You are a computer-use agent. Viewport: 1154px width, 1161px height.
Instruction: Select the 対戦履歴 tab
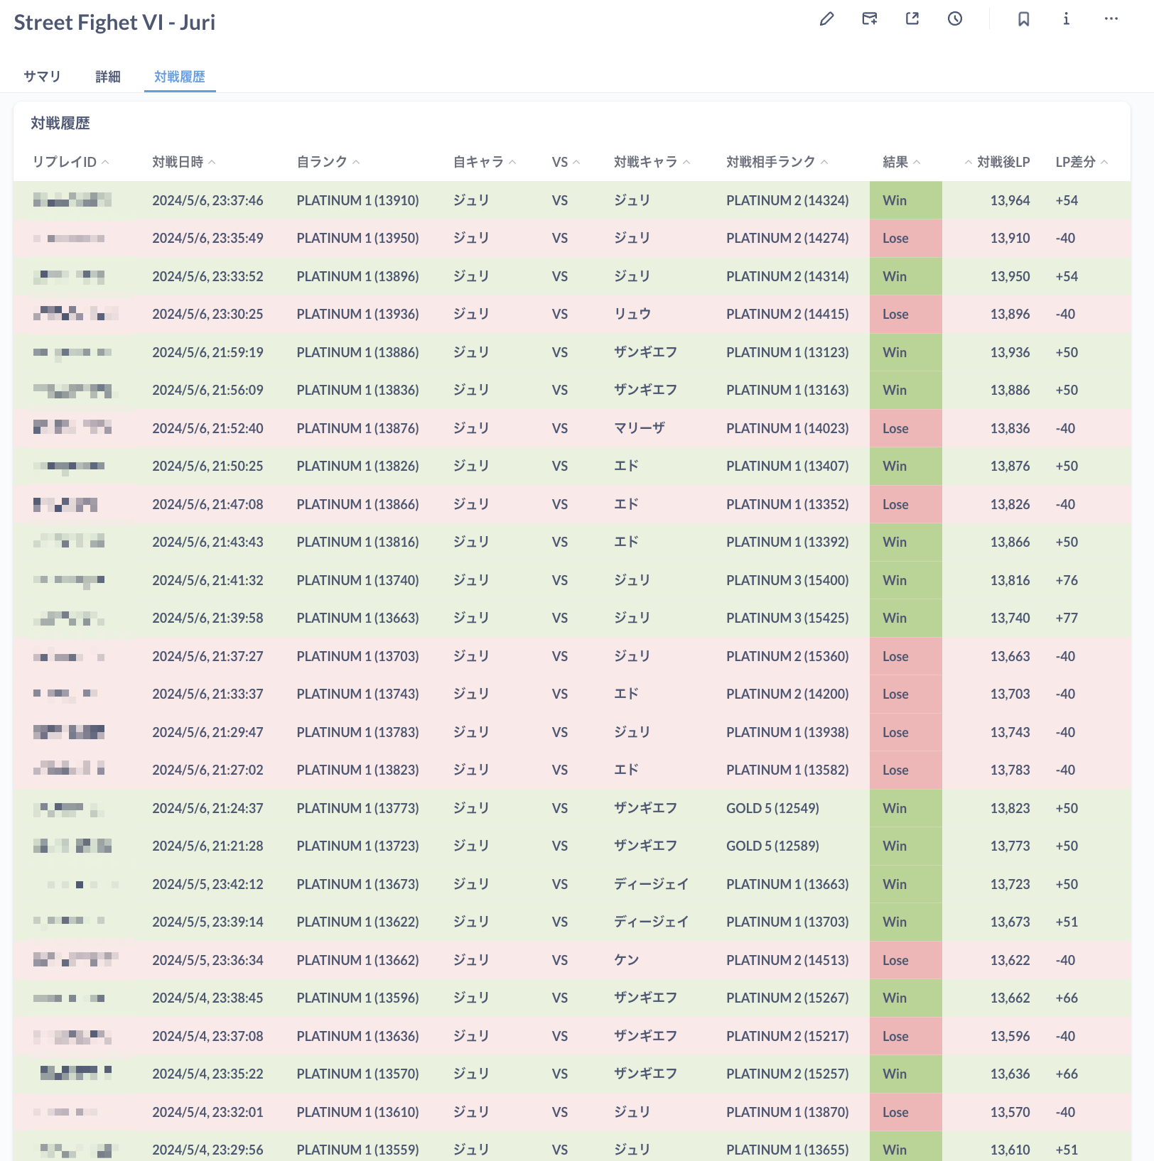tap(180, 77)
